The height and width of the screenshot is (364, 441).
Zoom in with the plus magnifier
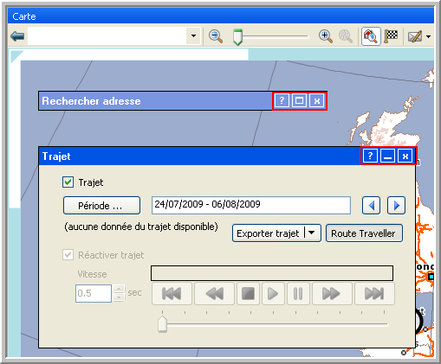tap(326, 36)
